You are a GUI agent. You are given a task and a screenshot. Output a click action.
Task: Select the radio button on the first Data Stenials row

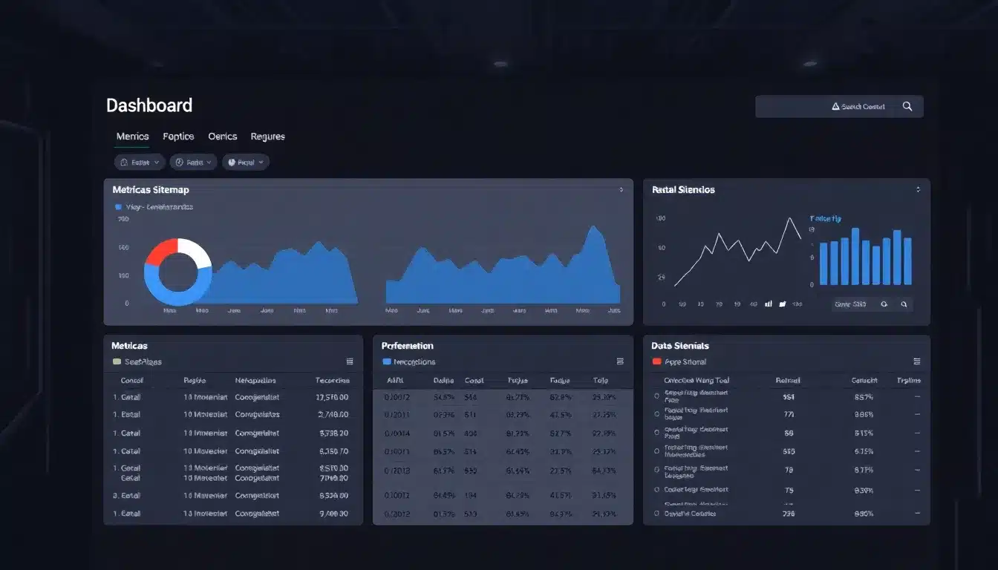point(656,396)
